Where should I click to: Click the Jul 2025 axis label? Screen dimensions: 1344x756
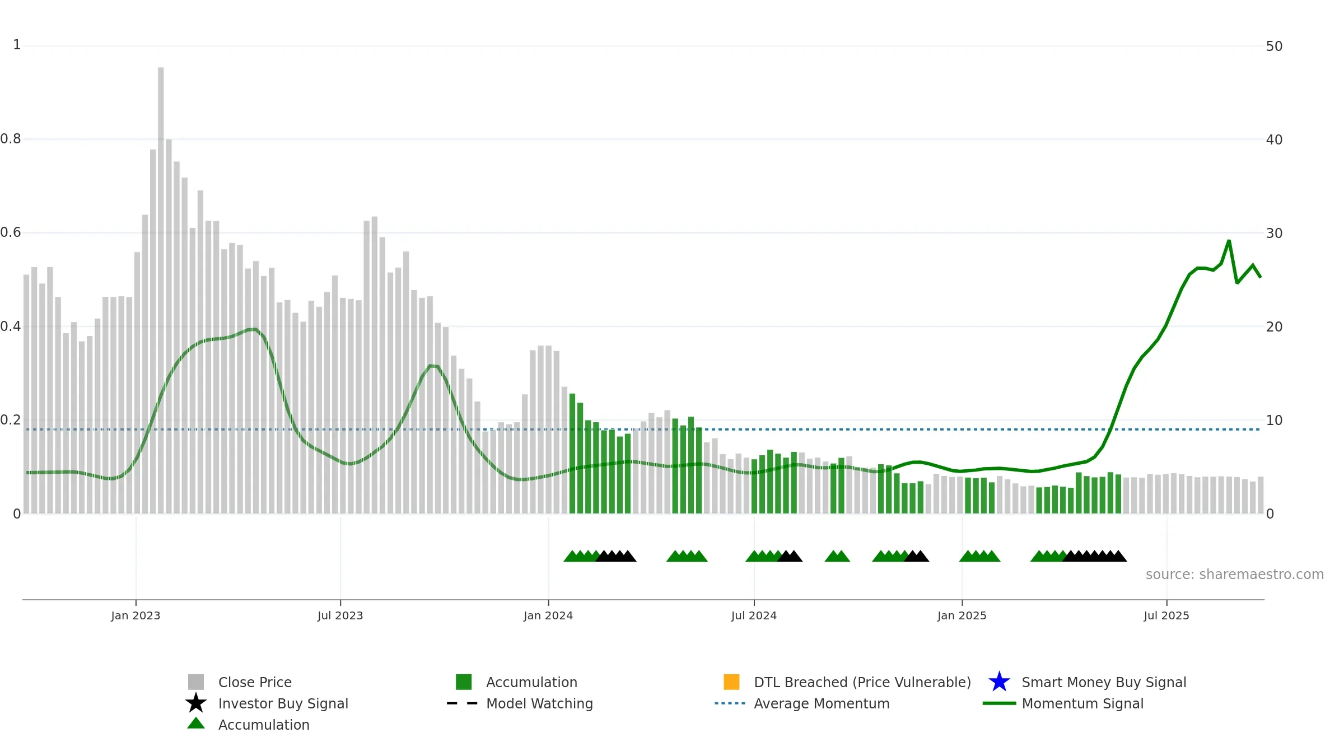1166,616
